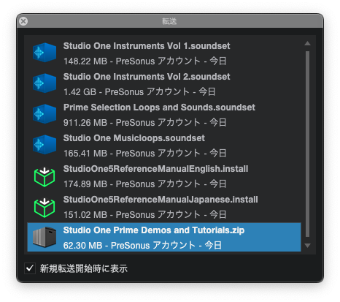
Task: Select Prime Selection Loops and Sounds.soundset title
Action: coord(159,107)
